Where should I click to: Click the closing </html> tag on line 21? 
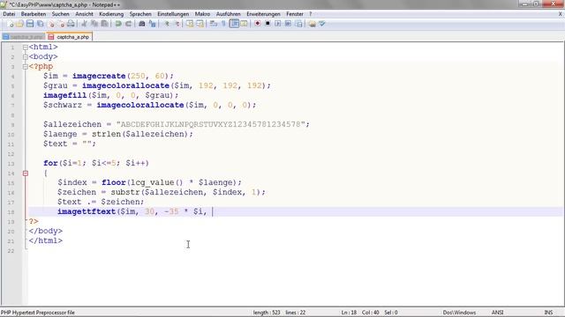45,240
